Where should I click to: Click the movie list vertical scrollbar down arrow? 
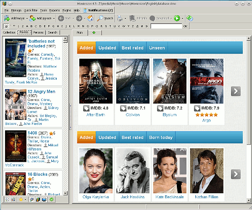(65, 193)
